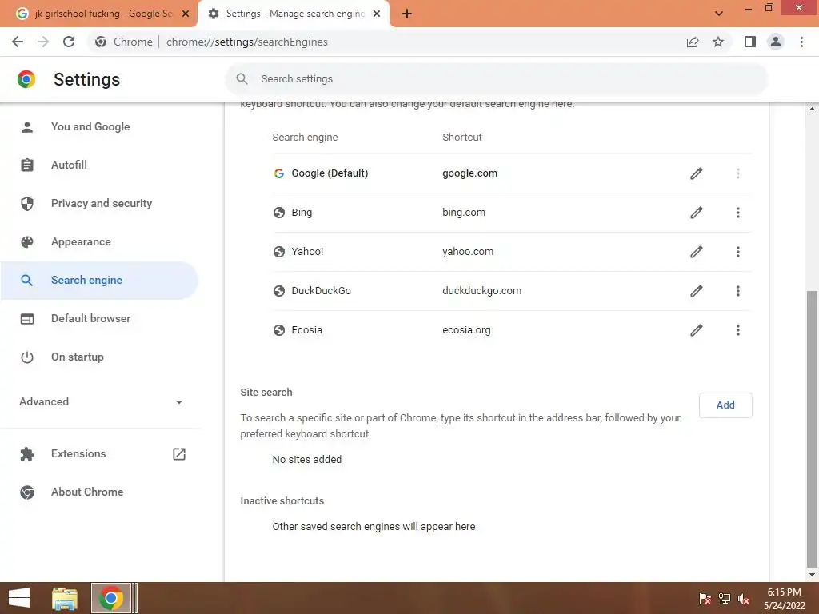
Task: Open the Windows Start menu
Action: tap(19, 598)
